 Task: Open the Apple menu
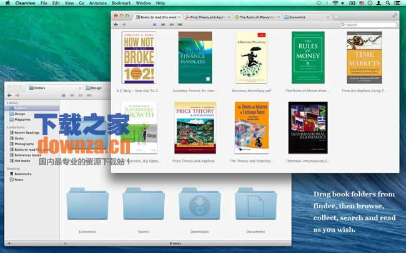pyautogui.click(x=7, y=3)
